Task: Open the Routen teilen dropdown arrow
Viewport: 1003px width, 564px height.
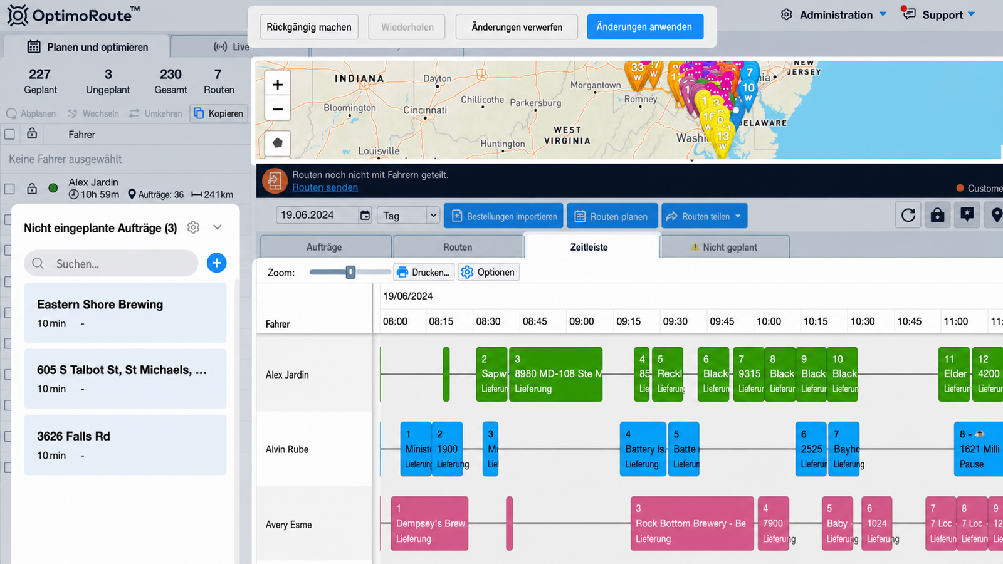Action: click(x=738, y=216)
